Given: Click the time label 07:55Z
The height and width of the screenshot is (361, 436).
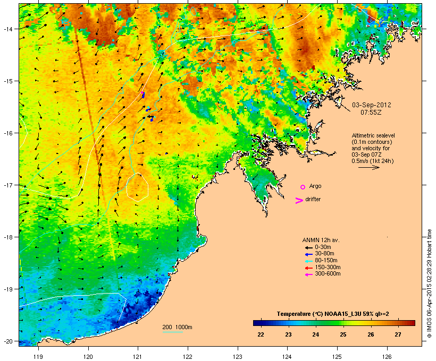Looking at the screenshot, I should [x=371, y=113].
